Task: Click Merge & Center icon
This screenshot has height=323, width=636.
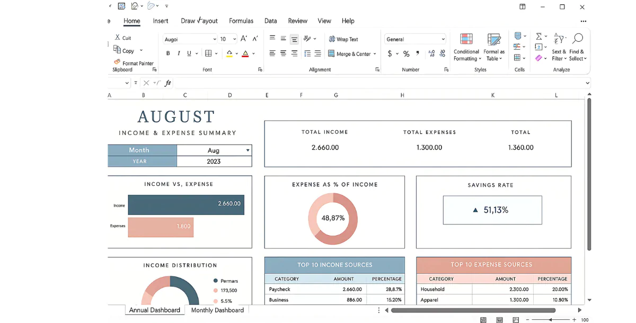Action: (331, 53)
